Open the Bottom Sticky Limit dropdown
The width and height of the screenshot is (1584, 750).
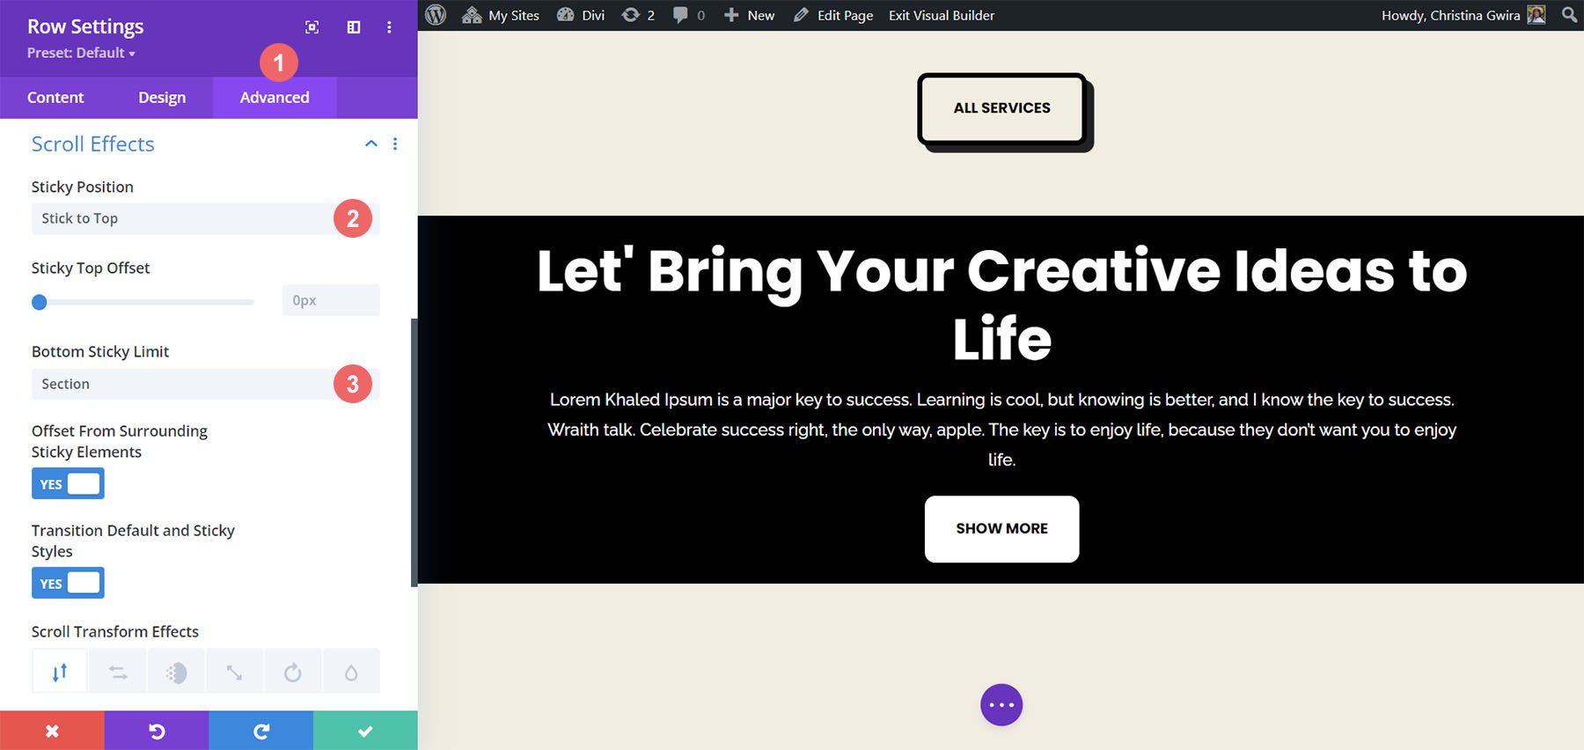[206, 384]
